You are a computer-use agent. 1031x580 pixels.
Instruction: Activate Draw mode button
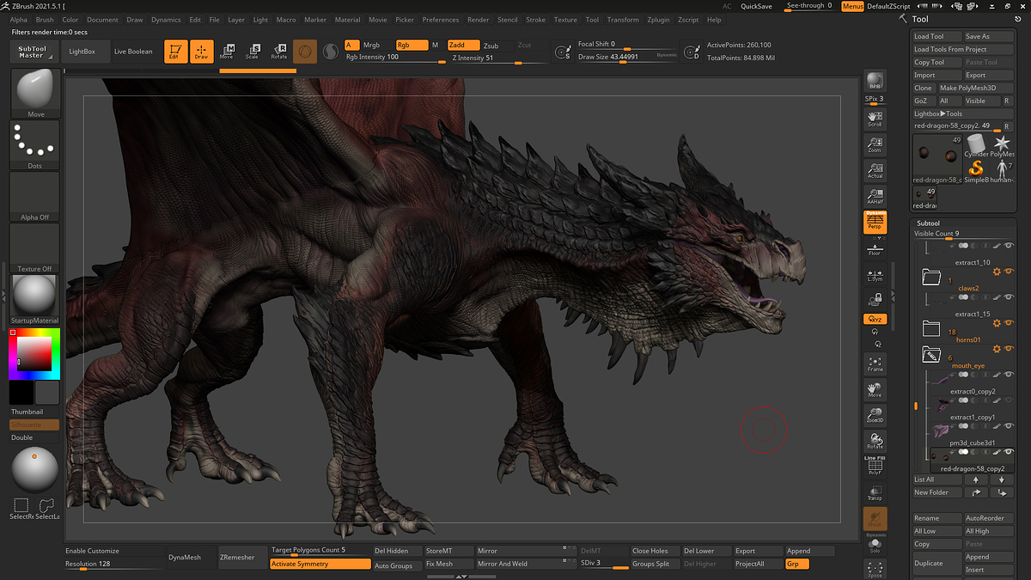click(x=201, y=52)
